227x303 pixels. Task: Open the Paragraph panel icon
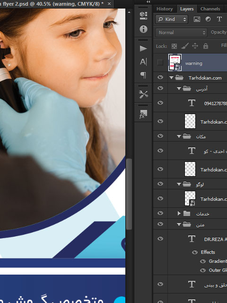coord(143,75)
